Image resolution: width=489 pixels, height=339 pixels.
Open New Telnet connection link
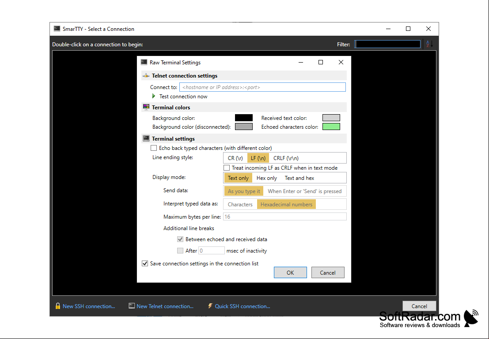165,306
